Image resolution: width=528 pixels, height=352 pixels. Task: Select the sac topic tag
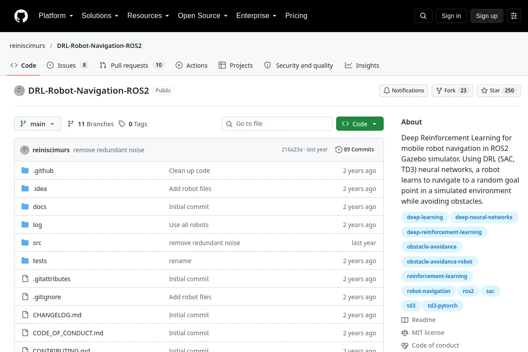pyautogui.click(x=490, y=291)
